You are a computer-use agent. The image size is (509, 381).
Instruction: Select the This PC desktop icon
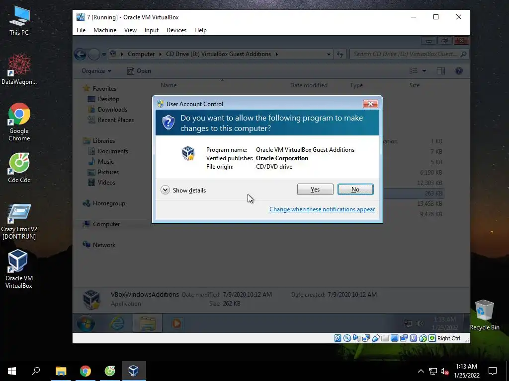pos(19,20)
